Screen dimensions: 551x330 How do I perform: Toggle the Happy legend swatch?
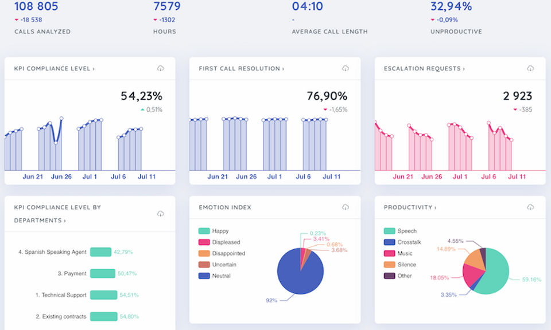coord(204,231)
